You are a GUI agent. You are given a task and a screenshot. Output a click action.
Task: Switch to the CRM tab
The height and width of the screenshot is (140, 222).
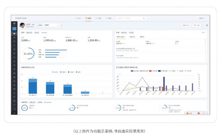[88, 18]
